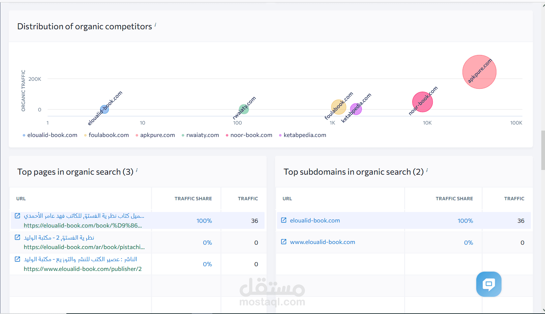545x314 pixels.
Task: Open external link icon for first top page
Action: (x=18, y=216)
